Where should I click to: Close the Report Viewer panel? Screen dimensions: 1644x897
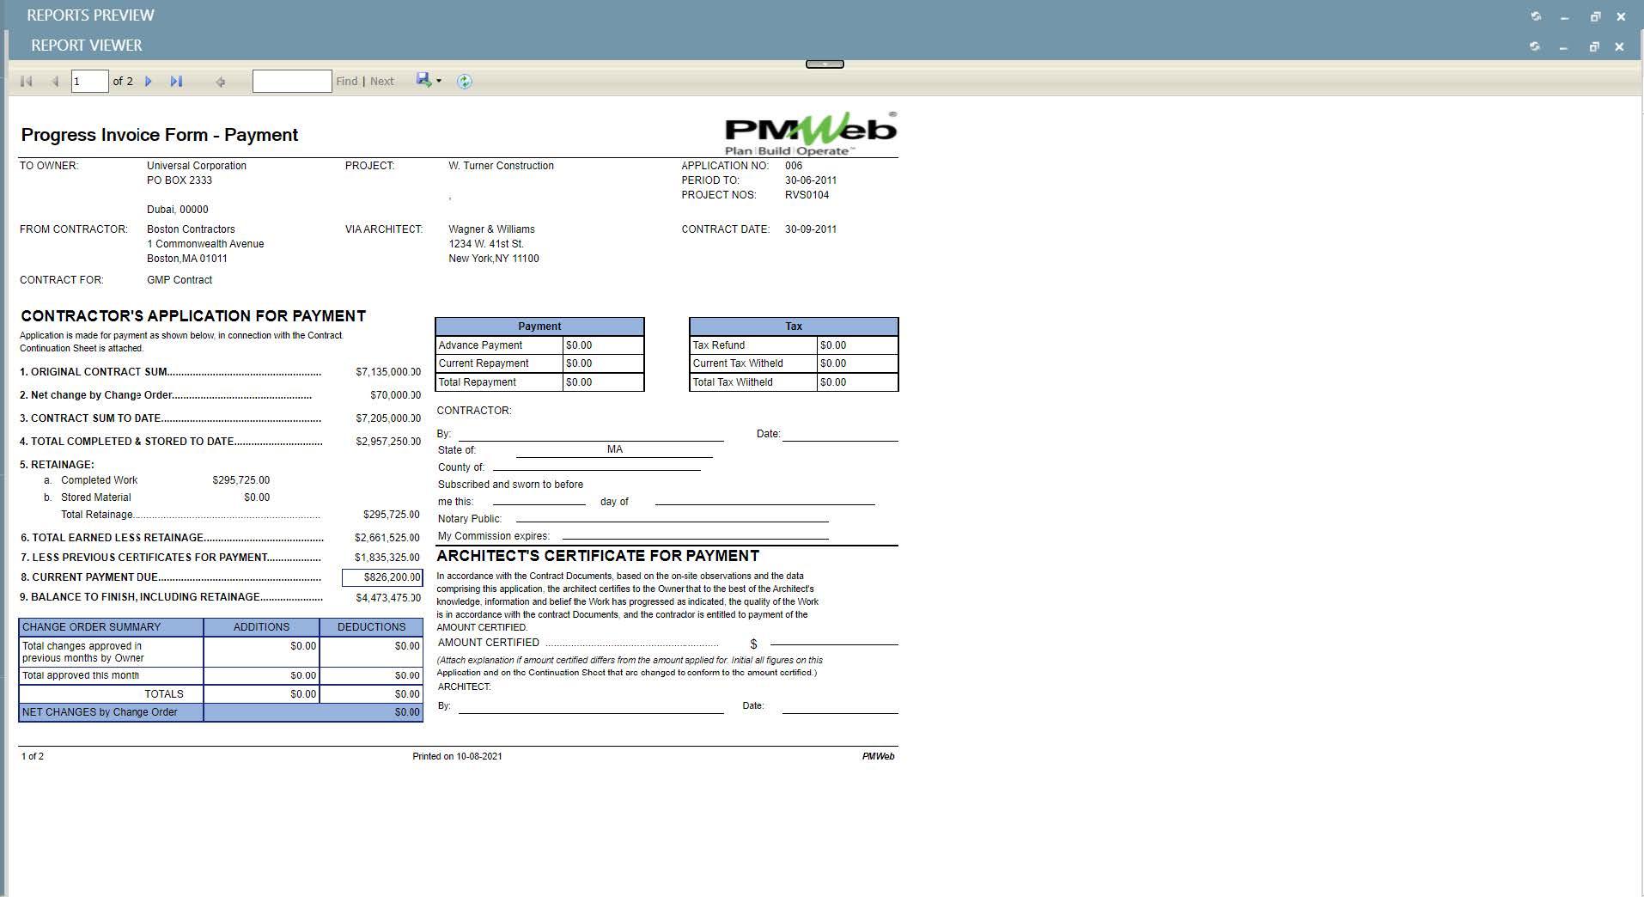[1619, 46]
